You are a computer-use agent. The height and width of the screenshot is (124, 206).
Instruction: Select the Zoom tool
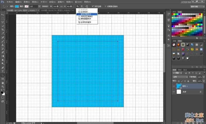click(3, 87)
